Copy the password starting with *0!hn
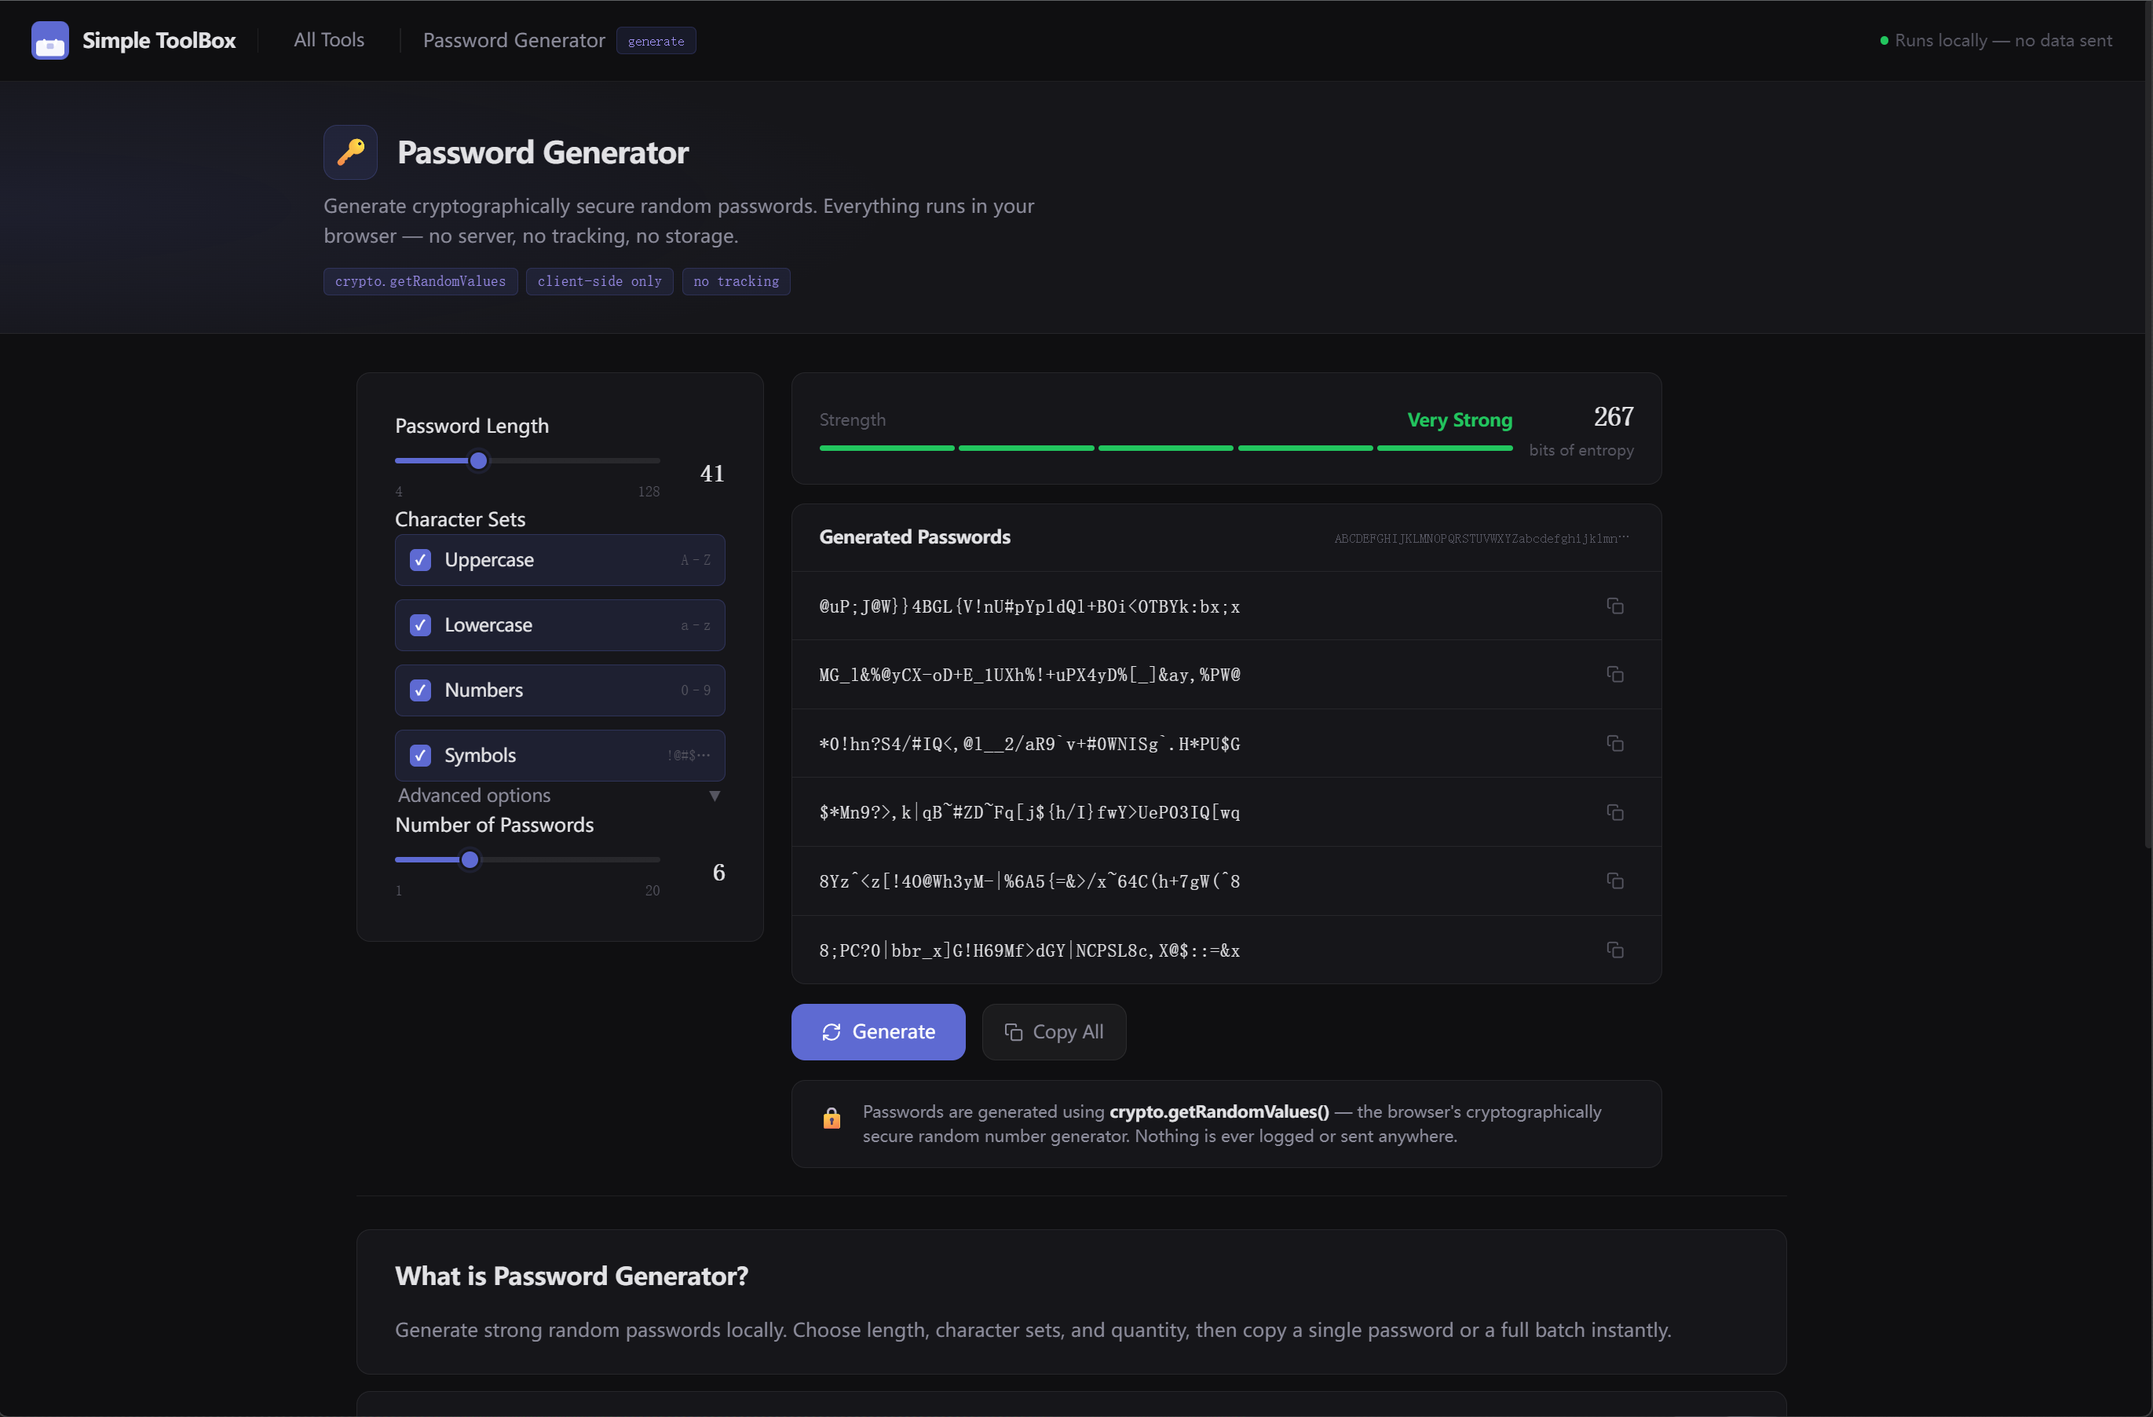Screen dimensions: 2153x1417 coord(1614,743)
